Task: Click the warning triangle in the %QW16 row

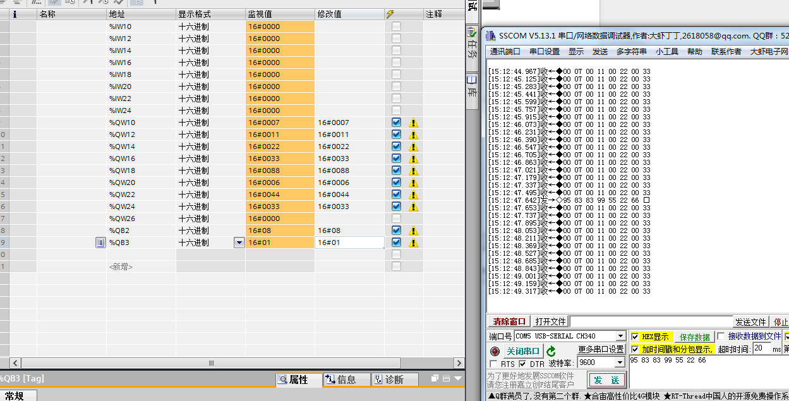Action: click(x=414, y=159)
